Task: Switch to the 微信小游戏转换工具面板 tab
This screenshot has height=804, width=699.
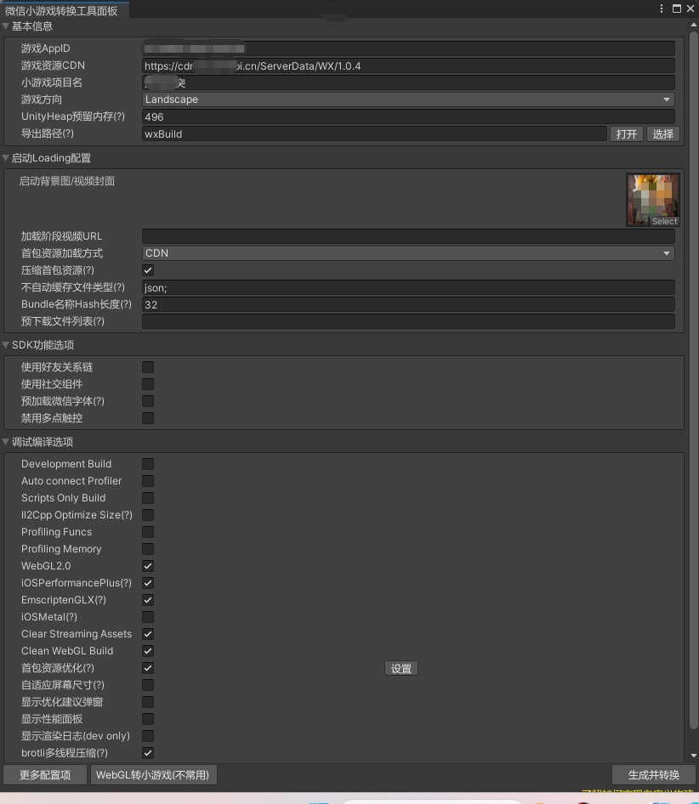Action: (x=64, y=8)
